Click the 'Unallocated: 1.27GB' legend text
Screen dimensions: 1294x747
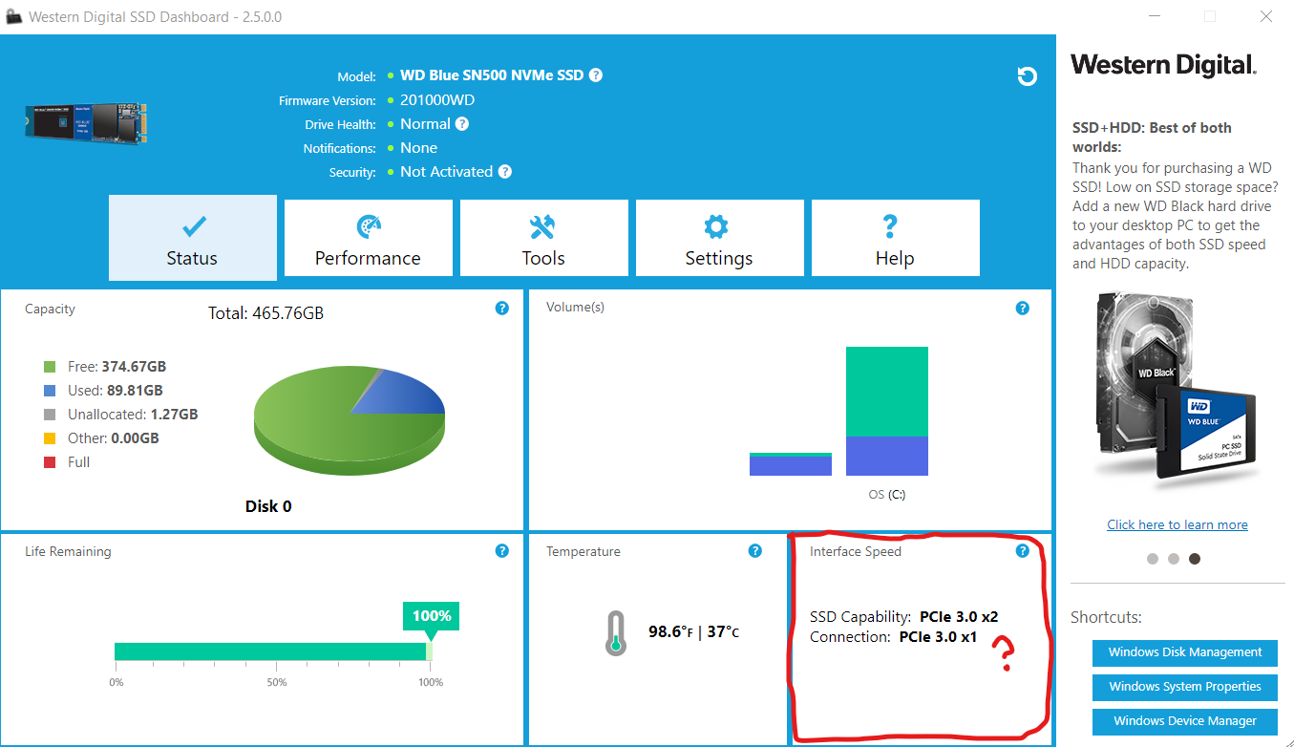pos(133,415)
